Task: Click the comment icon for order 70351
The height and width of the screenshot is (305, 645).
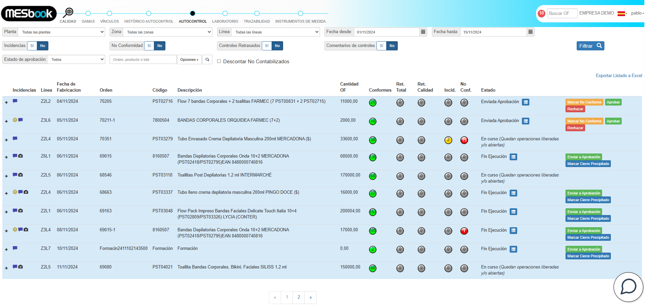Action: click(x=15, y=139)
